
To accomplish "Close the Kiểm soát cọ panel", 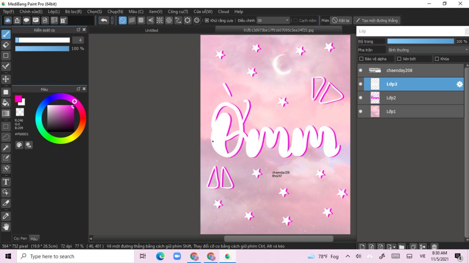I will point(84,30).
